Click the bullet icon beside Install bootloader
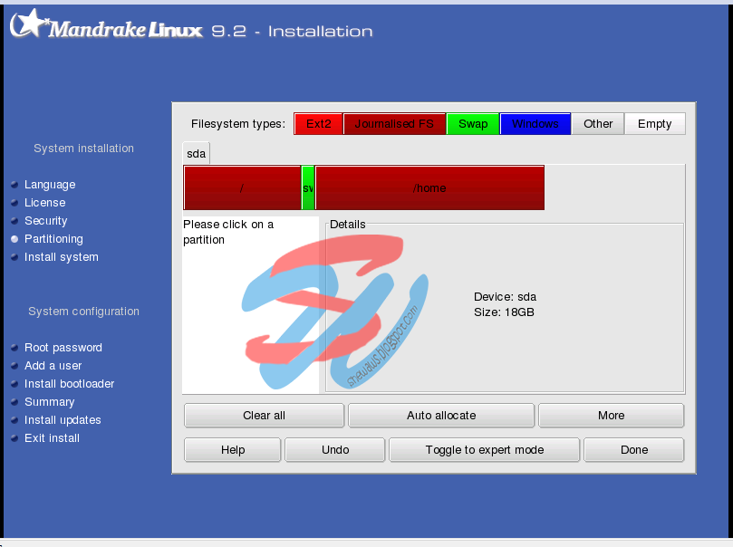The width and height of the screenshot is (733, 547). [x=14, y=383]
